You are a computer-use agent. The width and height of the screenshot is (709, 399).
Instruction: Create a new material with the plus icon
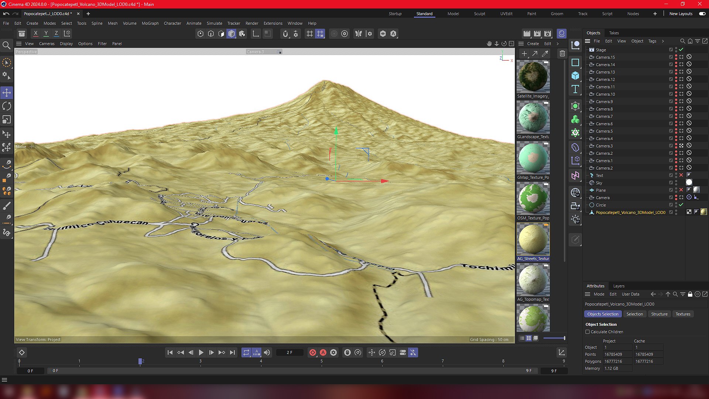(x=524, y=54)
